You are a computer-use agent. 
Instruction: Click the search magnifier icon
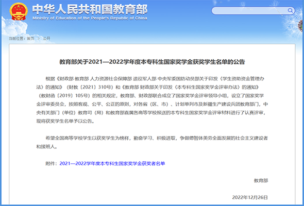(290, 10)
